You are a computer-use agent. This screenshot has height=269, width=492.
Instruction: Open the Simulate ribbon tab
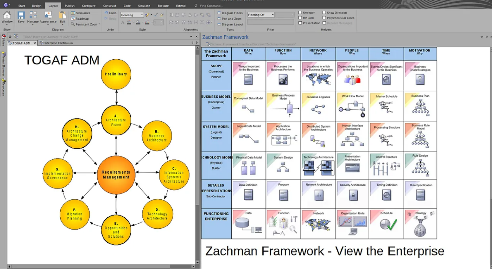tap(144, 6)
